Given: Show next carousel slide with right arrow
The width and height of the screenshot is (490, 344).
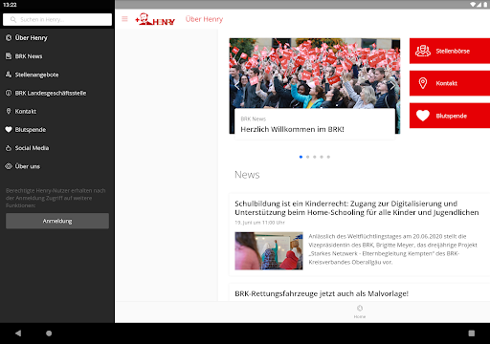Looking at the screenshot, I should (x=392, y=86).
